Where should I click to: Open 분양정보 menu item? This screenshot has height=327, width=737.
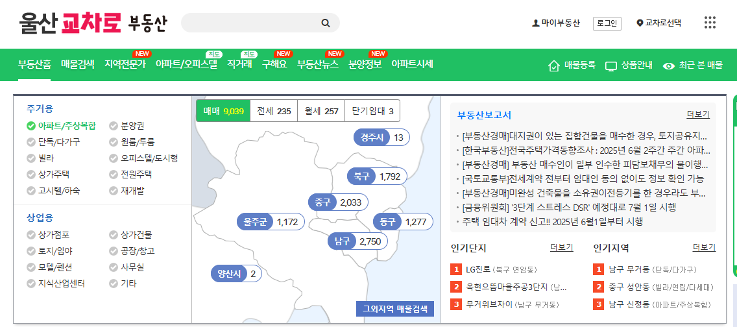tap(365, 64)
